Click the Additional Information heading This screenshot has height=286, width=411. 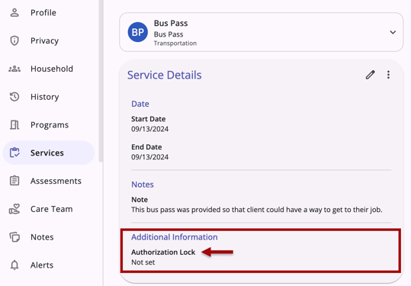click(x=175, y=237)
